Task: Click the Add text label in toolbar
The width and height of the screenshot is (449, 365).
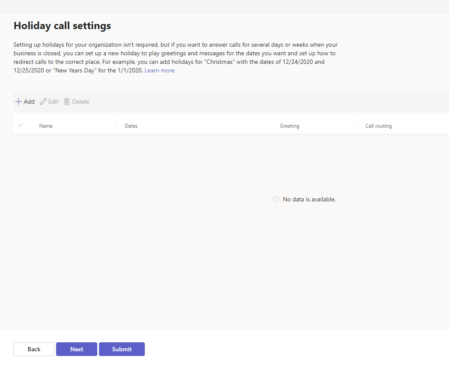Action: (x=29, y=102)
